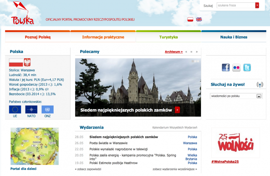270x176 pixels.
Task: Click 'Inflacja (2013 r.): 0,9% r/r' text
Action: (29, 89)
